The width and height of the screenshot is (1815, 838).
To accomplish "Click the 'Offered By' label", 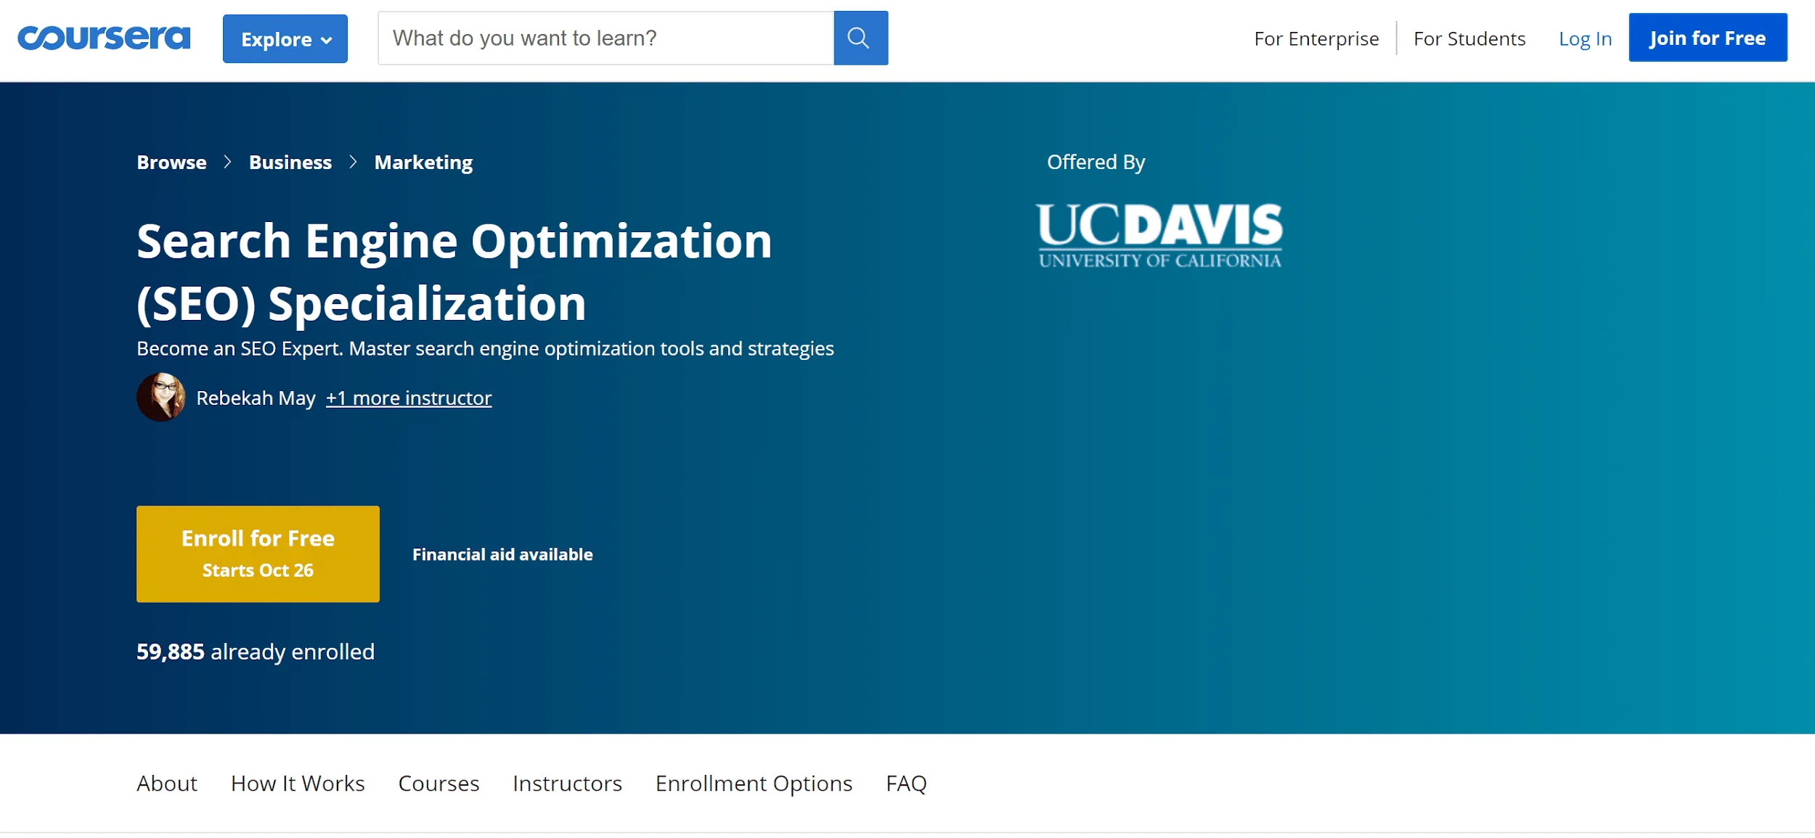I will [x=1096, y=162].
